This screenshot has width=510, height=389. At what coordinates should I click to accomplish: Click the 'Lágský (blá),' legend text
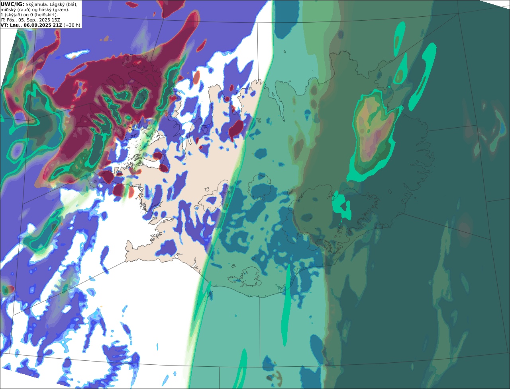pos(63,4)
